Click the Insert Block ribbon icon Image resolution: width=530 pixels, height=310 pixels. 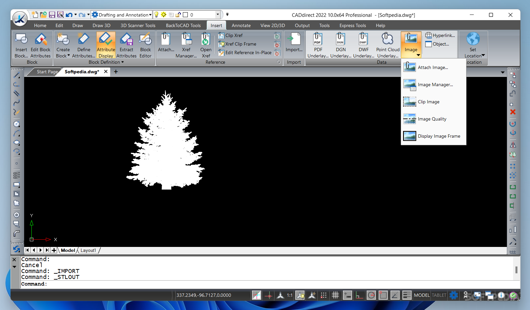21,45
